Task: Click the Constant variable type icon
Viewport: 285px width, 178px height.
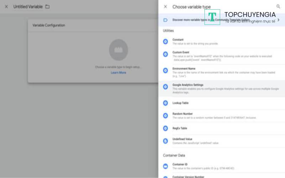Action: pyautogui.click(x=165, y=42)
